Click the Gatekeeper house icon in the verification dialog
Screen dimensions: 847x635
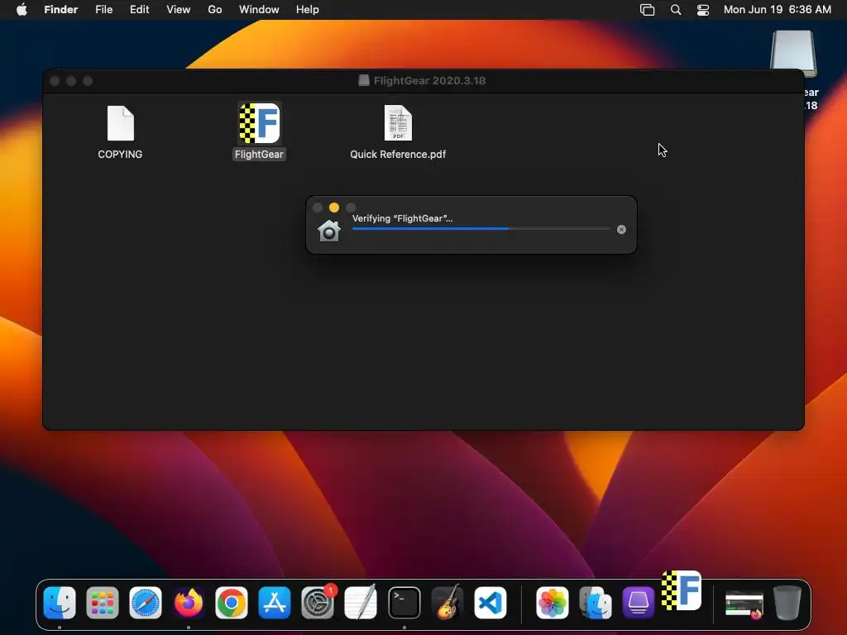[329, 231]
